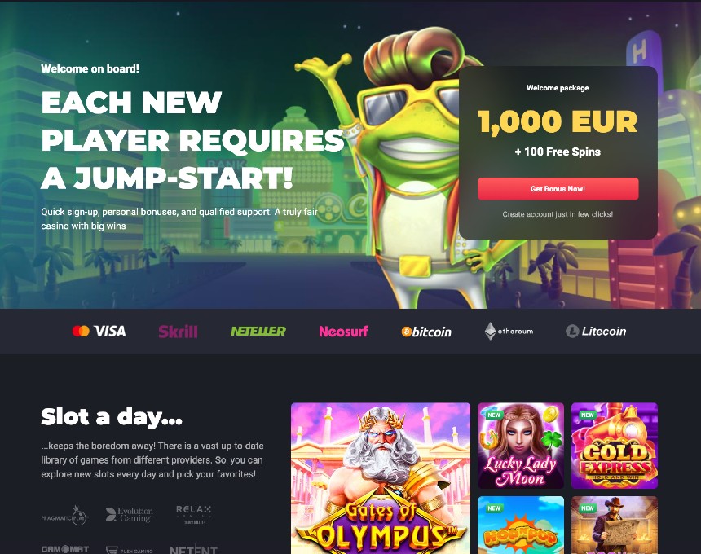
Task: Click the Pragmatic Play provider logo
Action: [x=65, y=515]
